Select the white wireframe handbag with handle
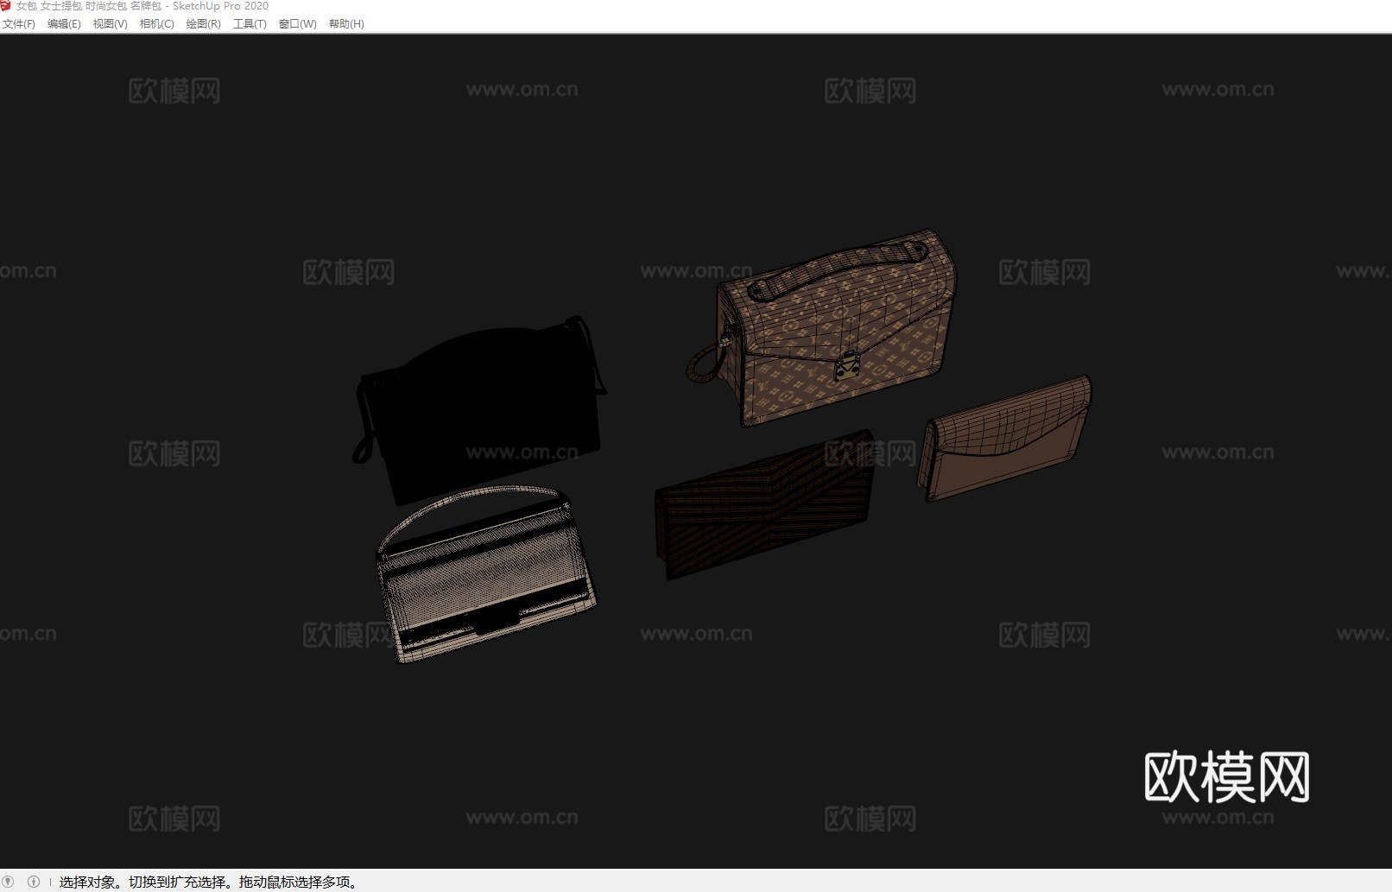Screen dimensions: 1392x892 [x=486, y=574]
